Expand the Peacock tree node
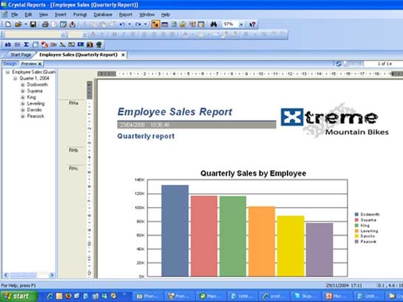The image size is (403, 302). pos(23,116)
